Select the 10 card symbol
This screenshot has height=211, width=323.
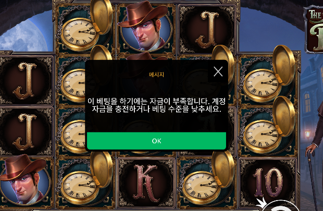point(267,183)
